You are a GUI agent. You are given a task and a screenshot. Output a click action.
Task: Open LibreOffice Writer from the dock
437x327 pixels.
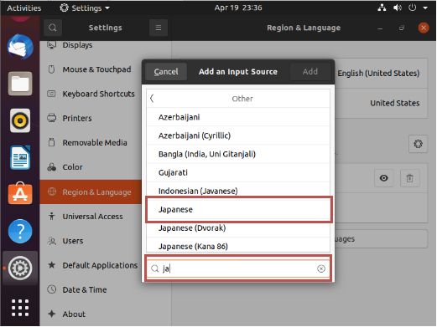(x=20, y=157)
